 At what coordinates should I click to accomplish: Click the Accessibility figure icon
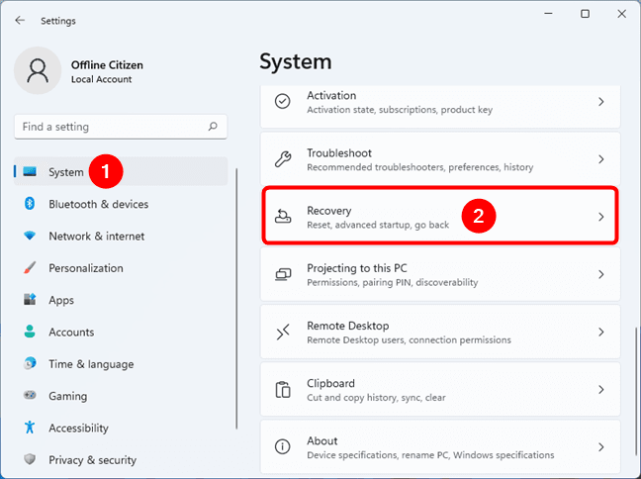coord(29,429)
